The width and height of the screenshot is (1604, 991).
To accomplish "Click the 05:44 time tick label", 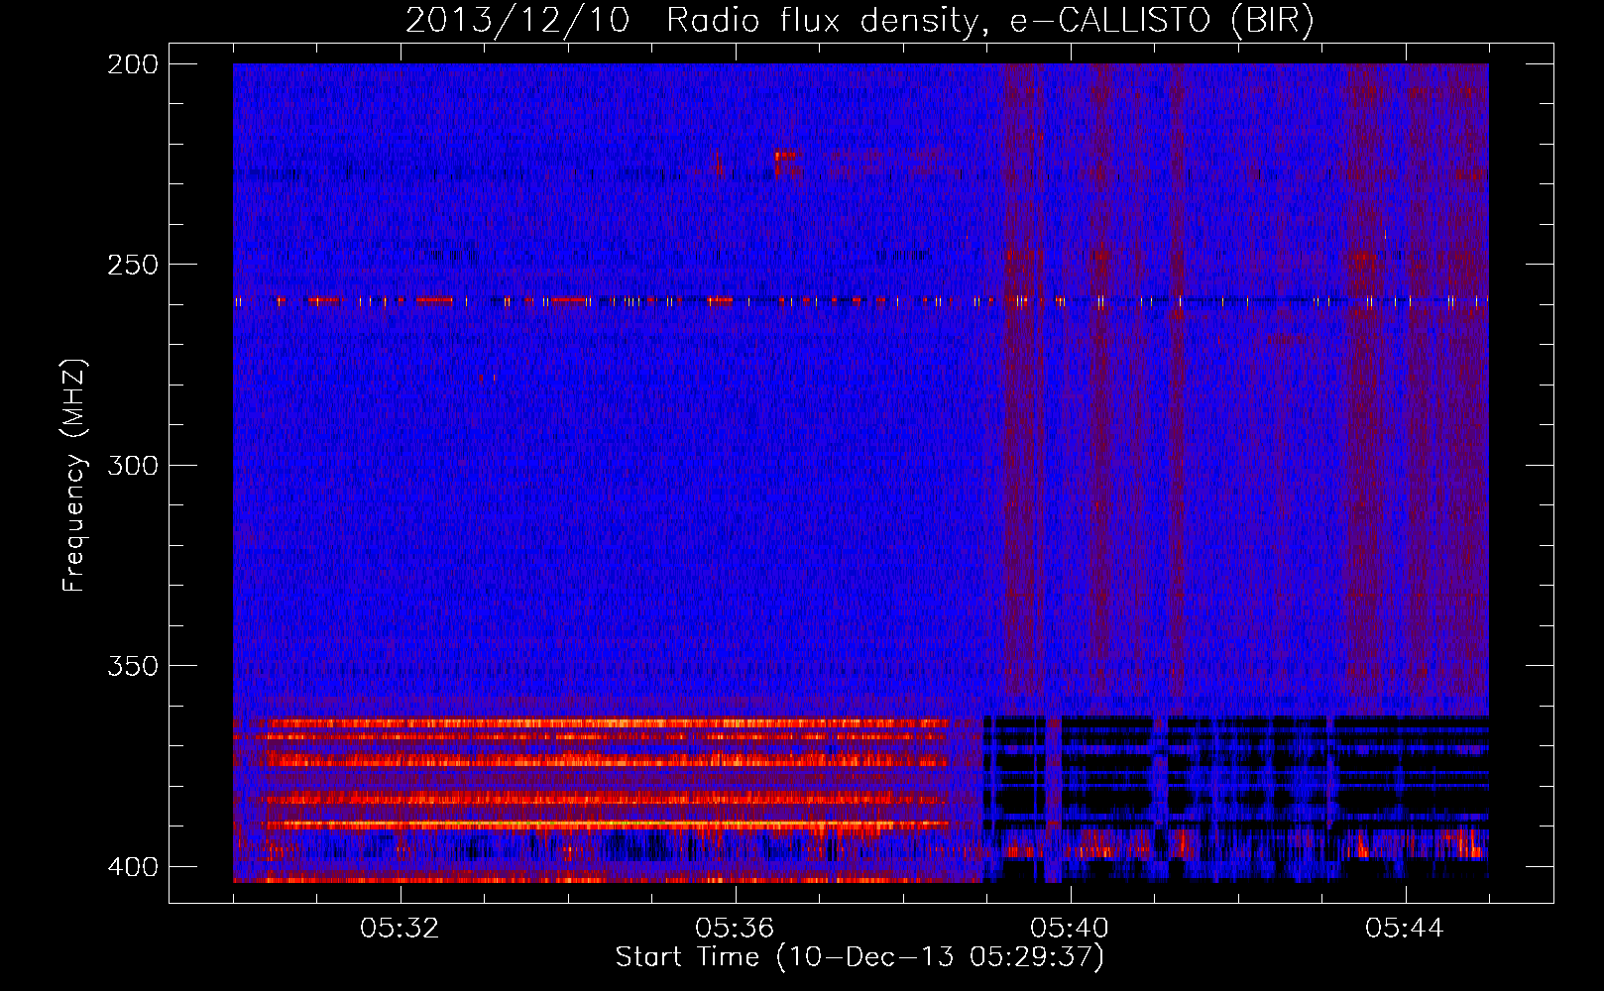I will [x=1405, y=929].
